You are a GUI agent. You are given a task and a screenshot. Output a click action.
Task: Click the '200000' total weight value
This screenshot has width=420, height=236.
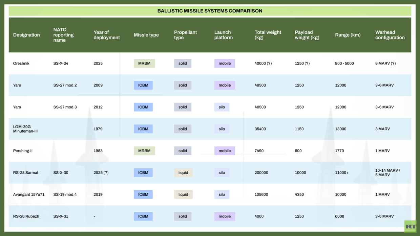[261, 172]
